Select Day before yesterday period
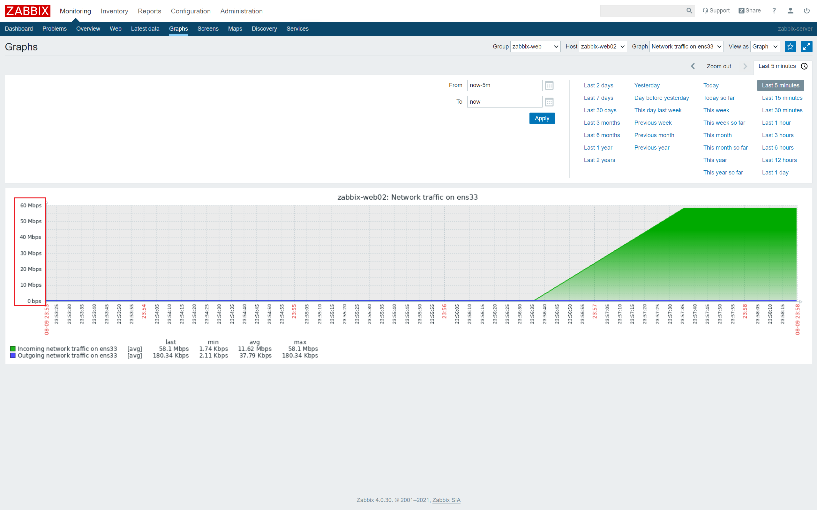Image resolution: width=817 pixels, height=510 pixels. click(x=662, y=98)
